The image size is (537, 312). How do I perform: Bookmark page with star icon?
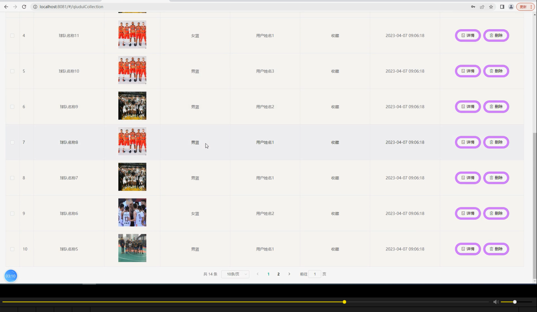point(491,7)
